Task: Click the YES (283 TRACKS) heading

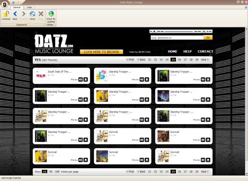Action: click(46, 60)
